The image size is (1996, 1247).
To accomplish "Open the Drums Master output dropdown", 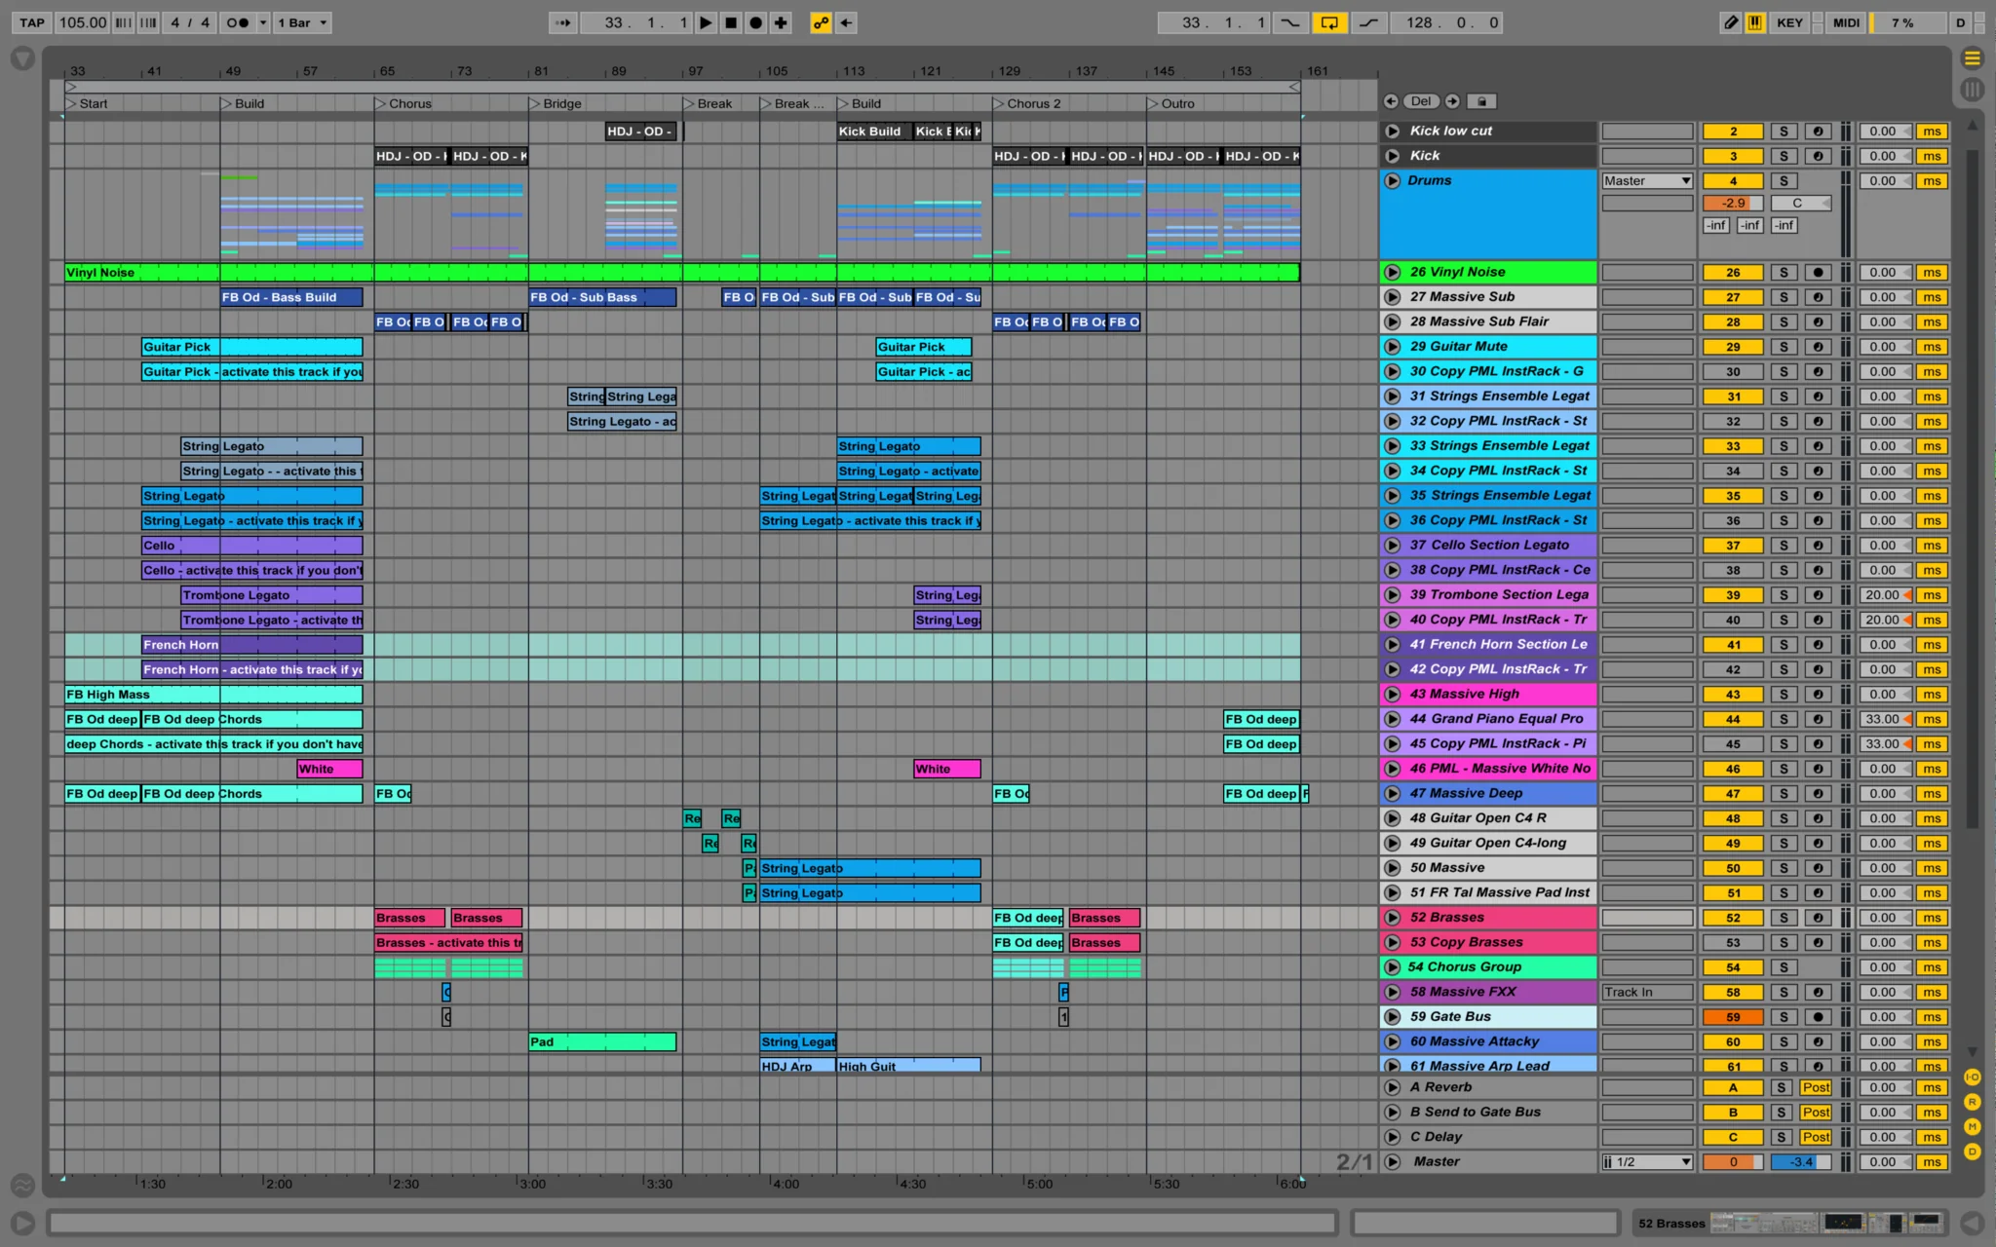I will click(x=1647, y=181).
